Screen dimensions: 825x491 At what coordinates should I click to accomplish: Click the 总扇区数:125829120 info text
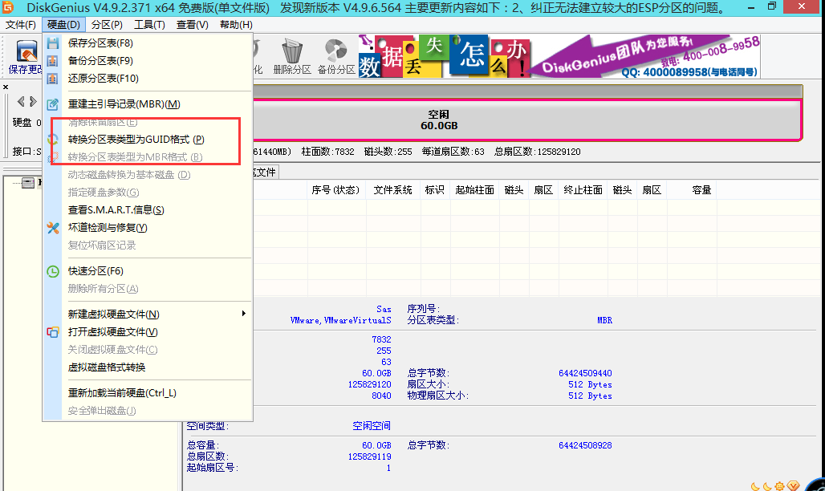coord(537,152)
